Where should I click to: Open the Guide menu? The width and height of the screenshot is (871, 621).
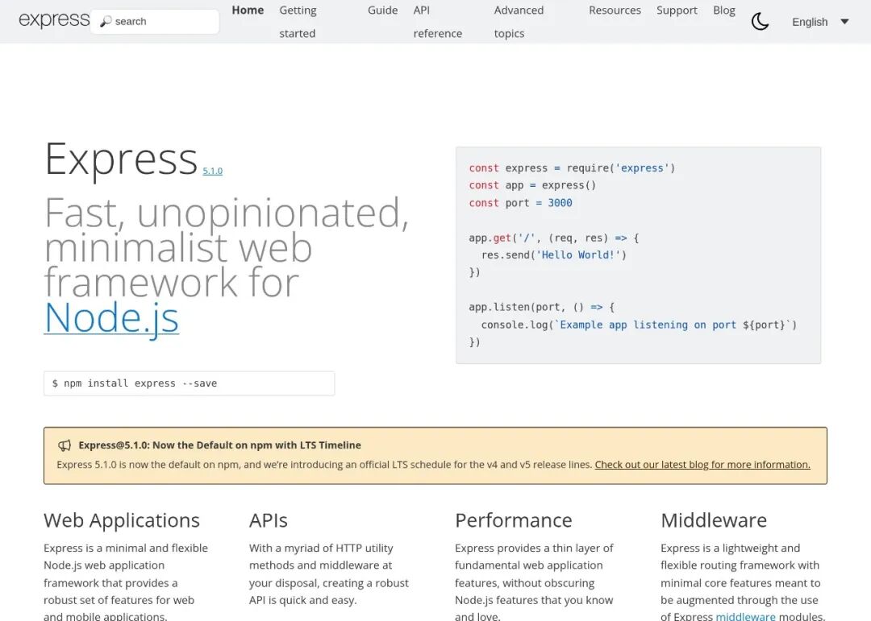[x=382, y=10]
